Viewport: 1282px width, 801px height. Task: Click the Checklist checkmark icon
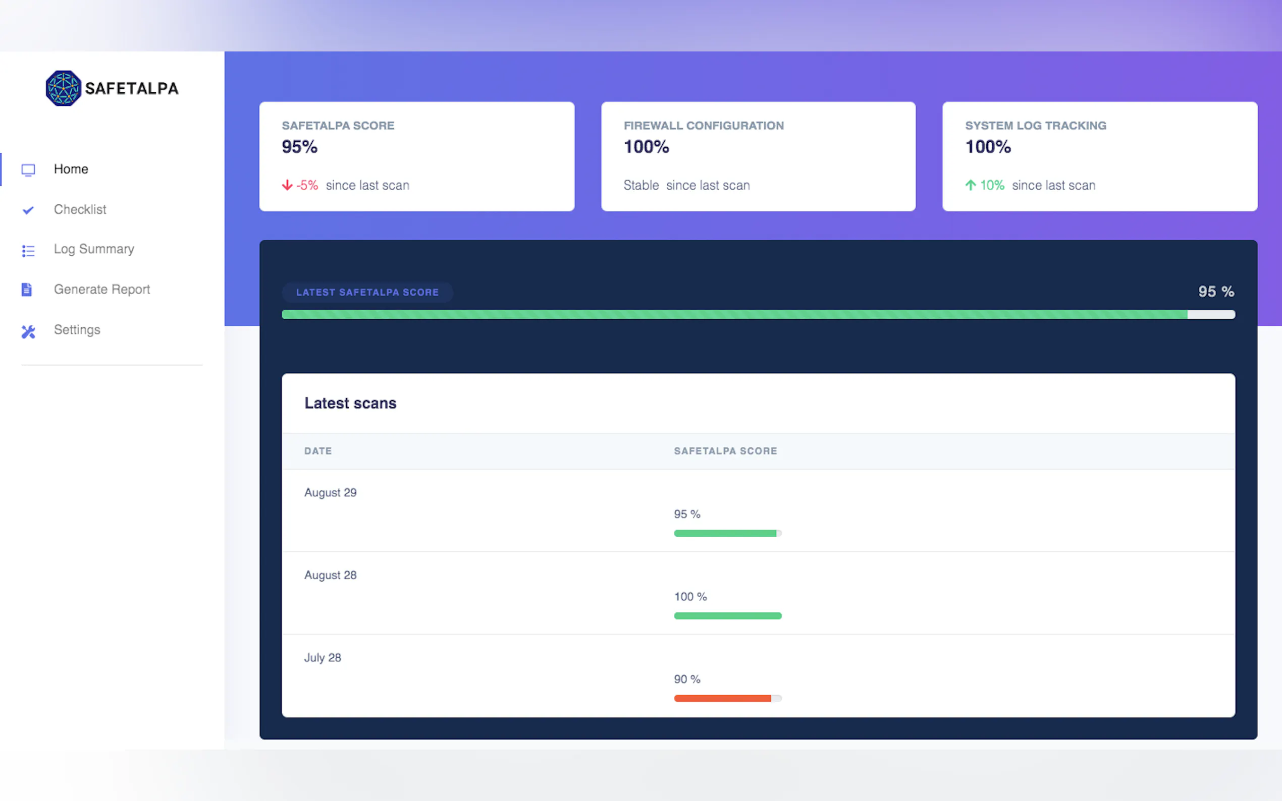[x=28, y=210]
